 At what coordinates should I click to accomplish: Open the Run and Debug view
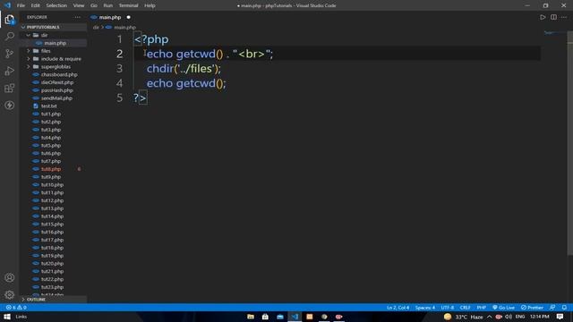pyautogui.click(x=10, y=71)
